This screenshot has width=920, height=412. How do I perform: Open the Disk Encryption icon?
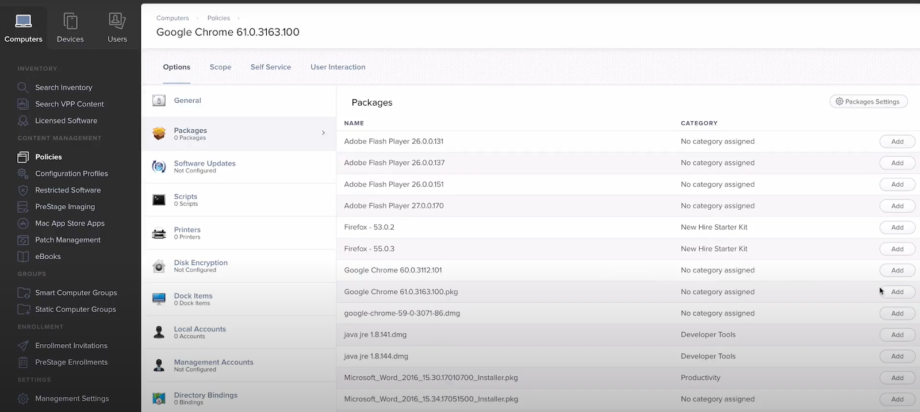point(159,266)
